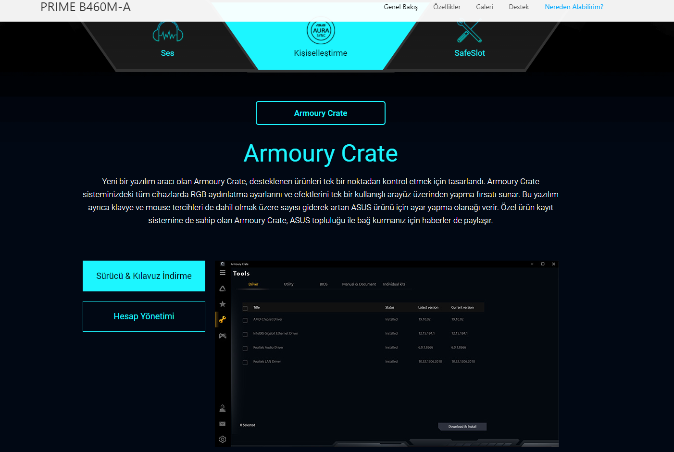674x452 pixels.
Task: Click the user profile icon in sidebar
Action: click(223, 408)
